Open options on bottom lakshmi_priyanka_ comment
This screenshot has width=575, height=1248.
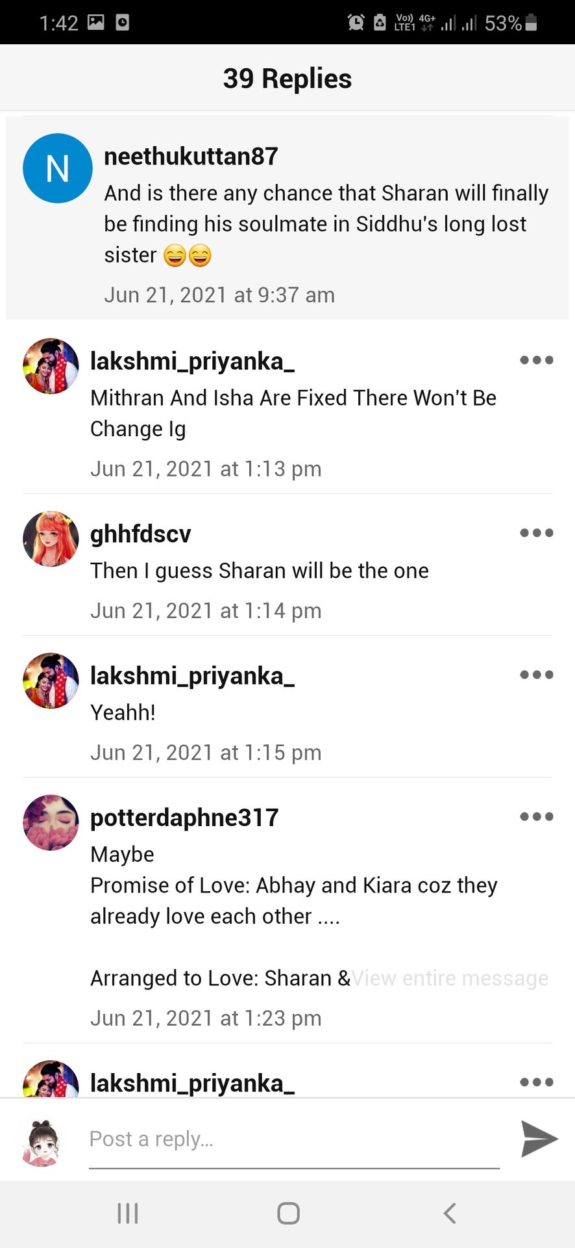coord(537,1082)
